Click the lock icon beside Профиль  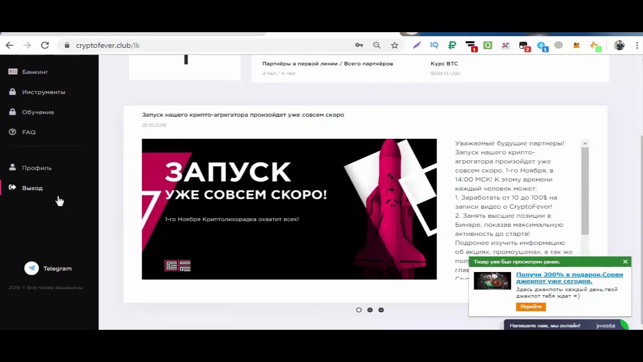click(13, 167)
